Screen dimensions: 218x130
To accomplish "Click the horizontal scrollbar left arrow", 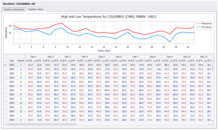I will click(x=5, y=124).
